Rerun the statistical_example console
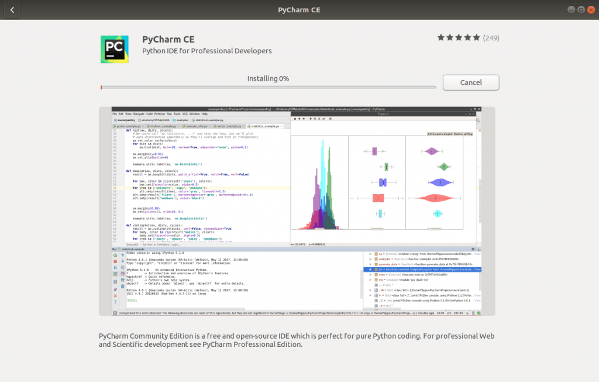Screen dimensions: 599x382 tap(115, 255)
